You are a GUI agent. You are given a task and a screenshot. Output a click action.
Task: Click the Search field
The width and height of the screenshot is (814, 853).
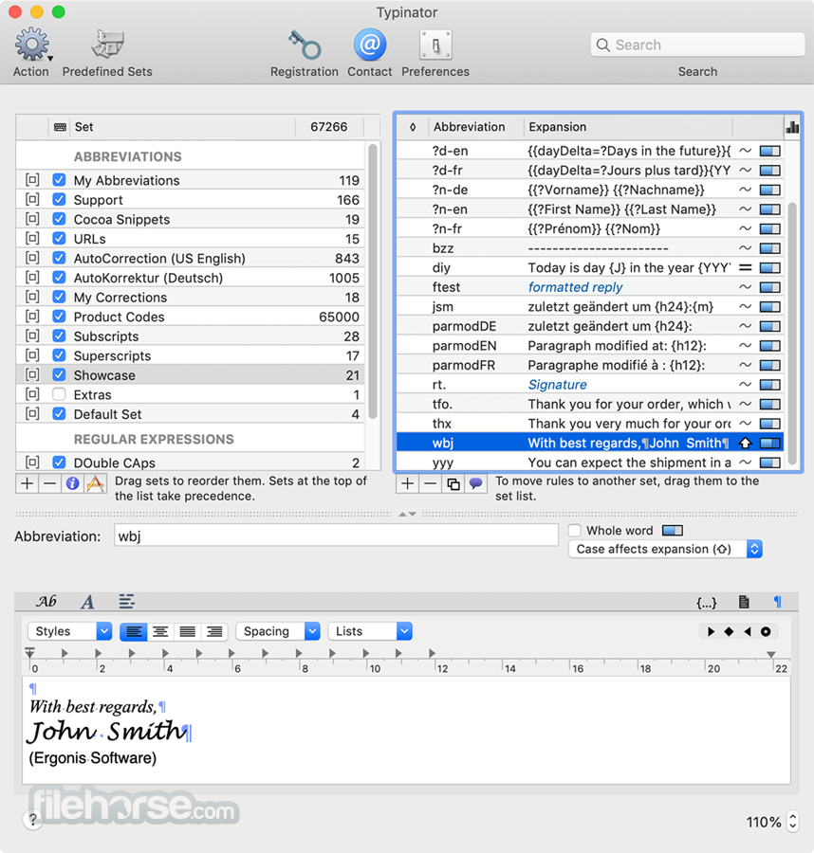point(697,45)
